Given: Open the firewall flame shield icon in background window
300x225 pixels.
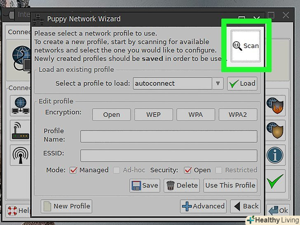Looking at the screenshot, I should tap(275, 105).
